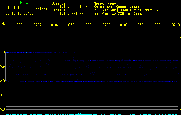Click the Receiving Location field label

click(x=69, y=7)
